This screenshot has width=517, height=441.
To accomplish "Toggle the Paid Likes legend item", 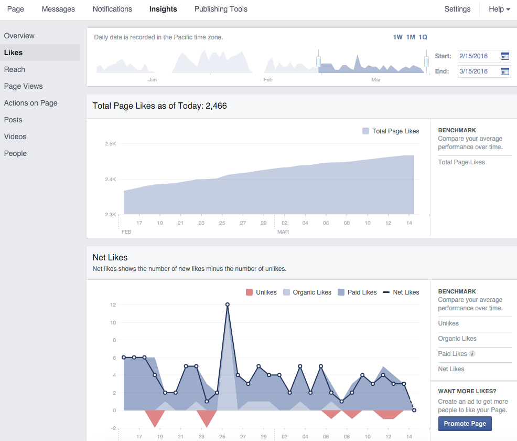I will [x=357, y=292].
